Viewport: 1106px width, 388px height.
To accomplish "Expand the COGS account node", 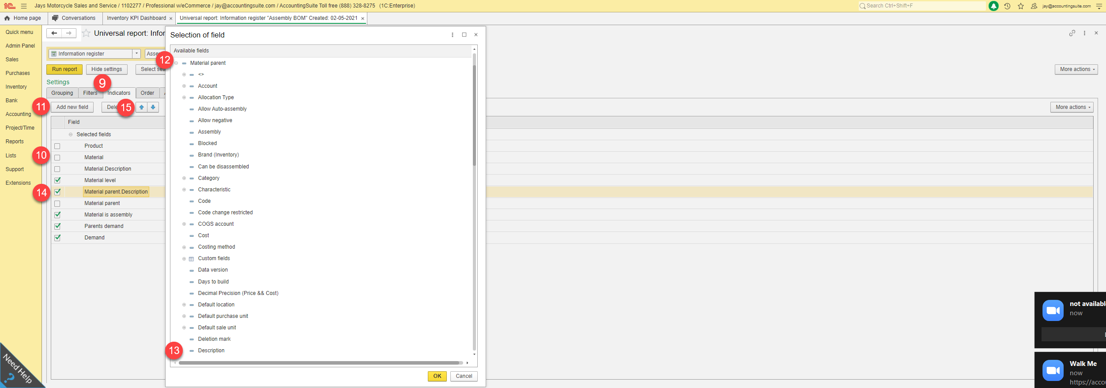I will tap(184, 224).
